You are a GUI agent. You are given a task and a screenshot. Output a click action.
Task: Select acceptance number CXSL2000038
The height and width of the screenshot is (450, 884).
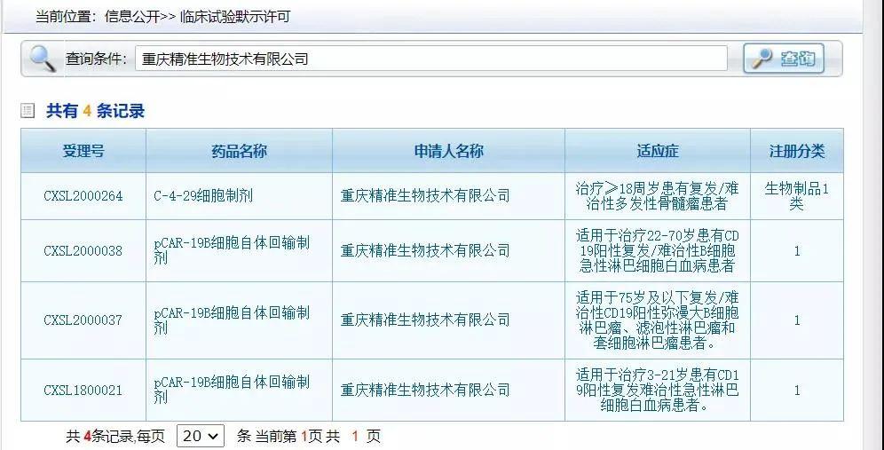coord(83,251)
